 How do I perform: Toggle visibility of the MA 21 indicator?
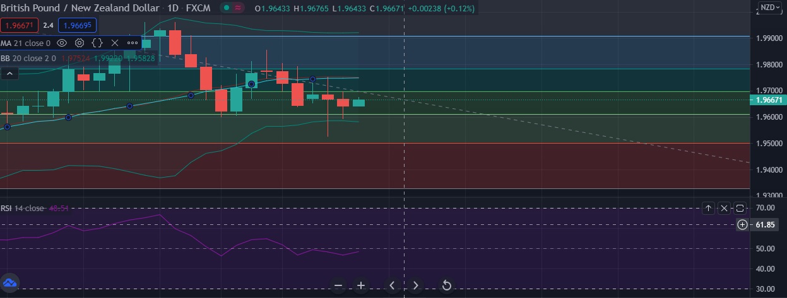click(62, 43)
